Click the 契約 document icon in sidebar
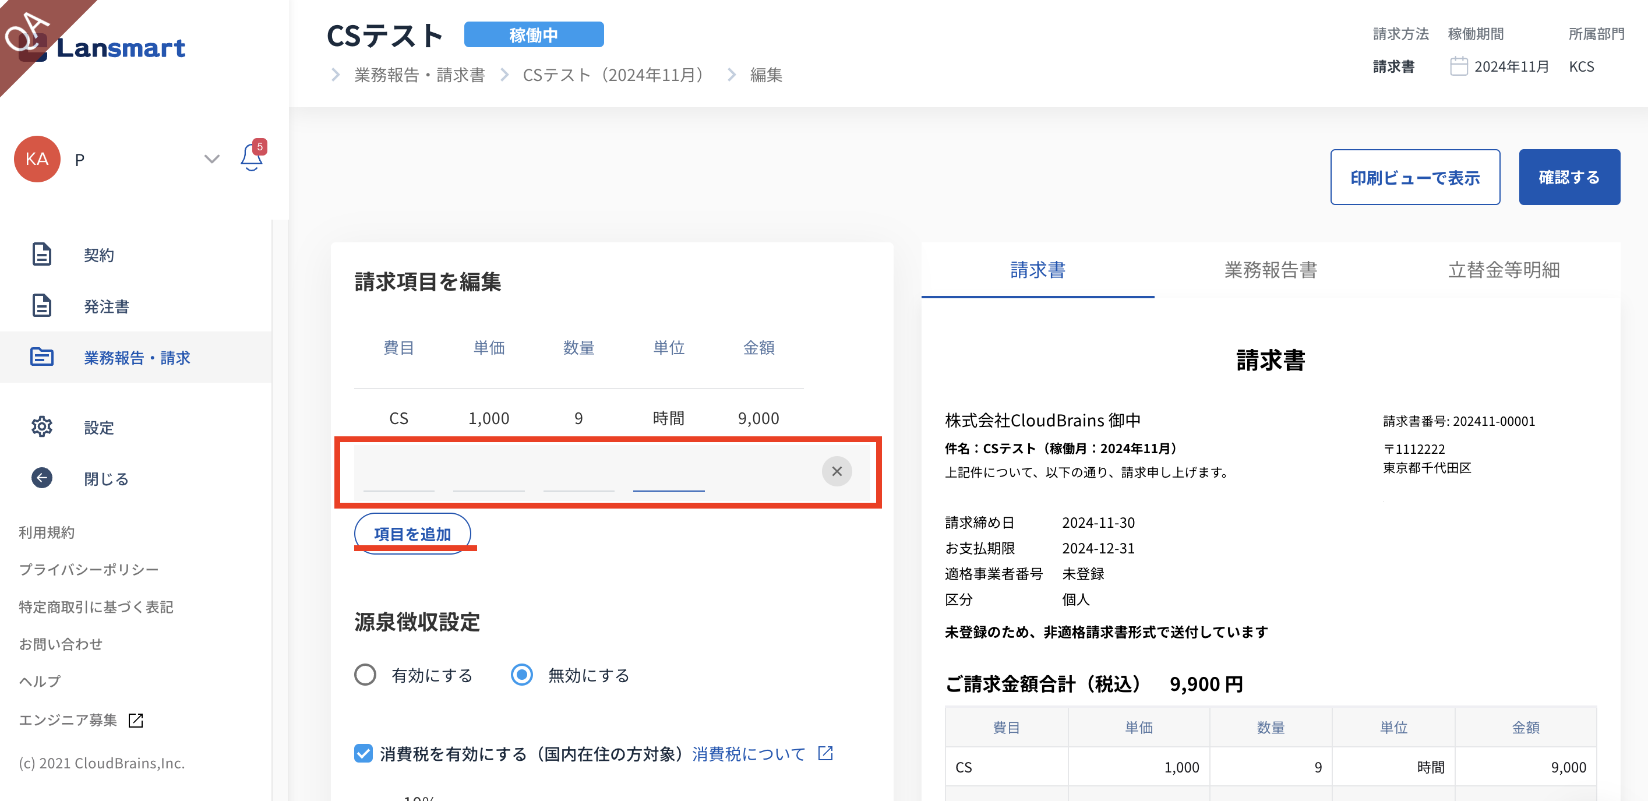The image size is (1648, 801). coord(41,255)
